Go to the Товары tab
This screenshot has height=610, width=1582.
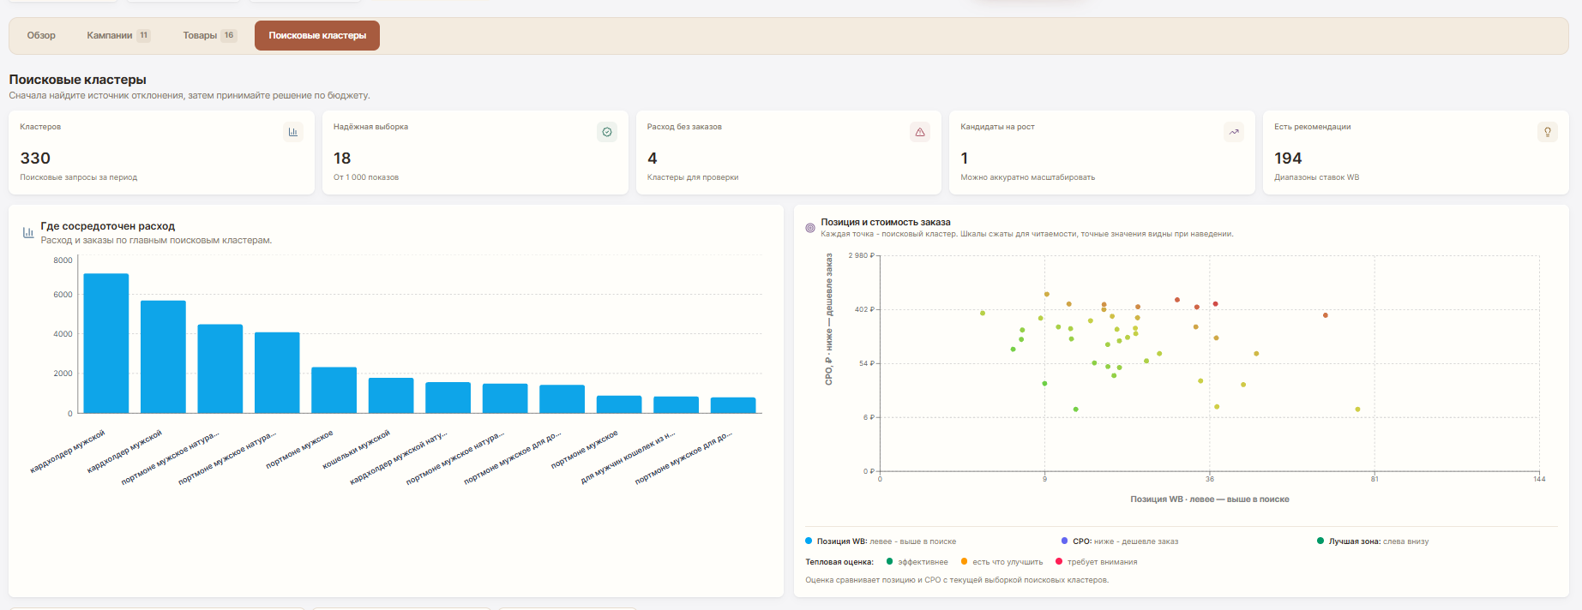coord(209,35)
